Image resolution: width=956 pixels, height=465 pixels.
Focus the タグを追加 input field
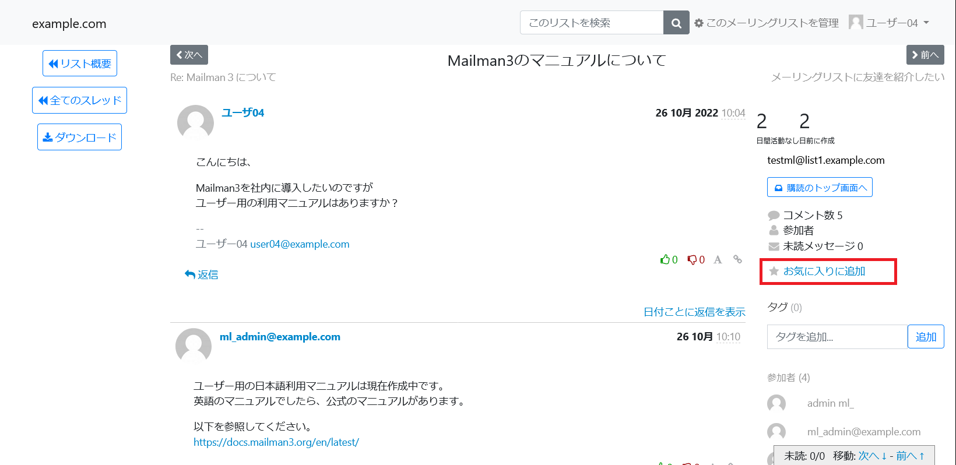[837, 337]
